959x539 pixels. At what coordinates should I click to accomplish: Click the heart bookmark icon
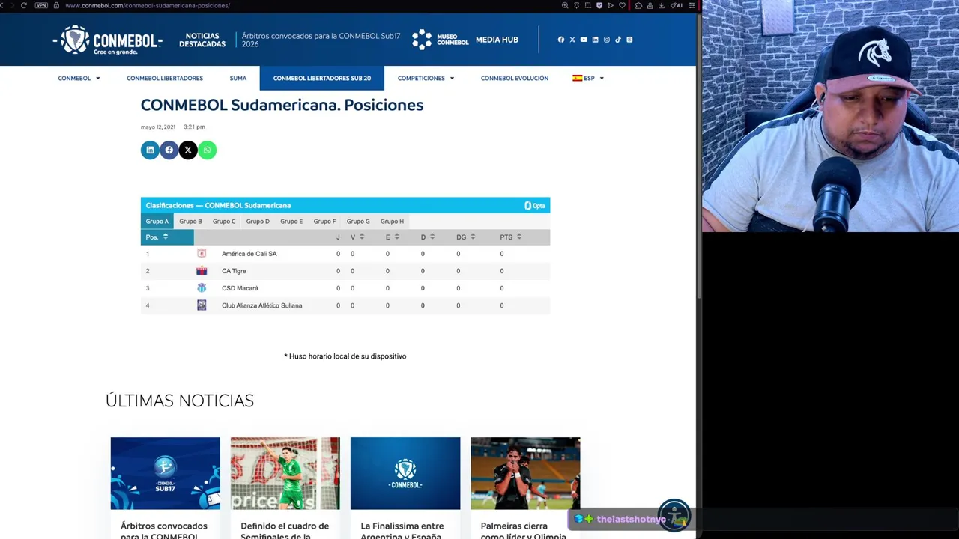pyautogui.click(x=622, y=5)
